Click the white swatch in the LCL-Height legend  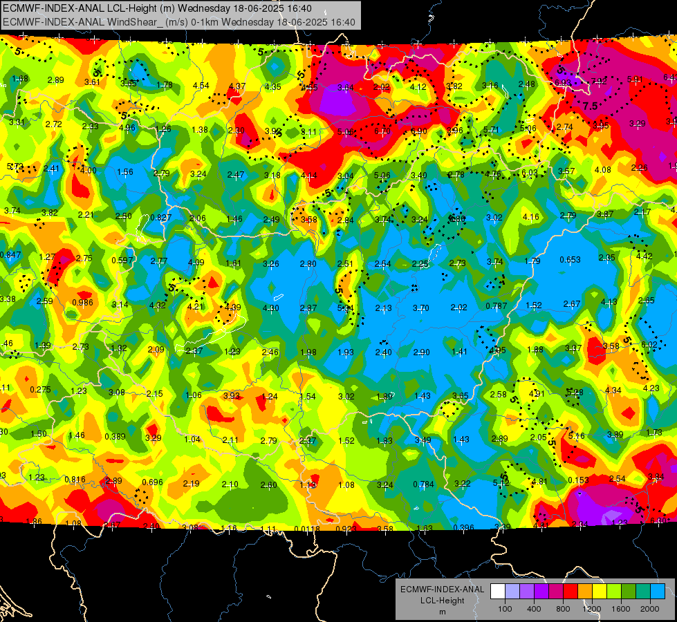tap(498, 592)
